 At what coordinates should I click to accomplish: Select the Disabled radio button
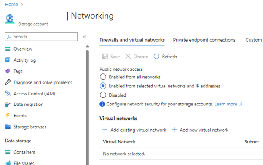(103, 95)
